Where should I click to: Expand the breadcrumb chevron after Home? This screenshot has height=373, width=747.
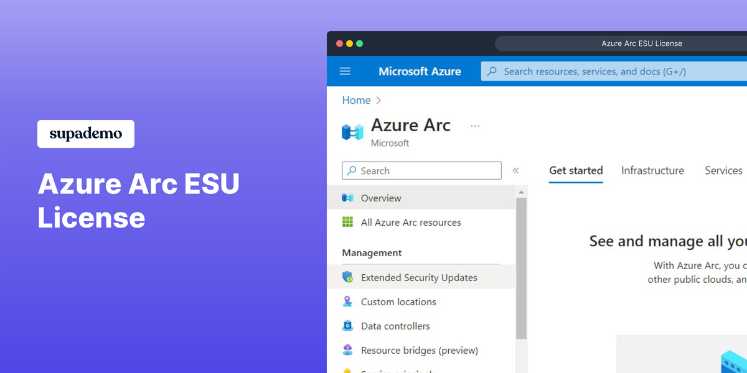click(x=377, y=100)
